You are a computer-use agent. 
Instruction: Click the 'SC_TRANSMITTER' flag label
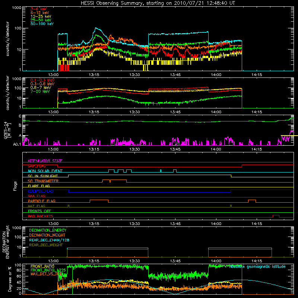tap(43, 181)
